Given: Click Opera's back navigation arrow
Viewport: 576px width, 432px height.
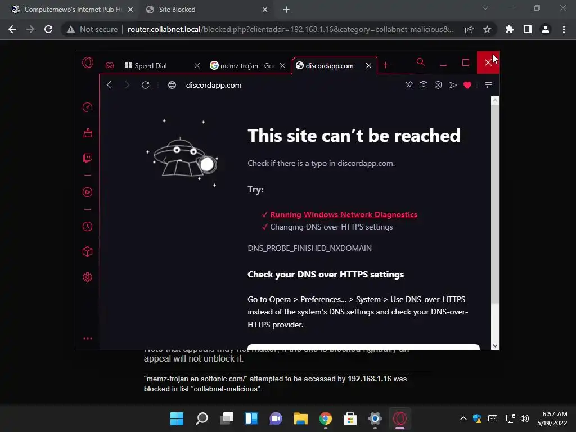Looking at the screenshot, I should click(x=109, y=85).
